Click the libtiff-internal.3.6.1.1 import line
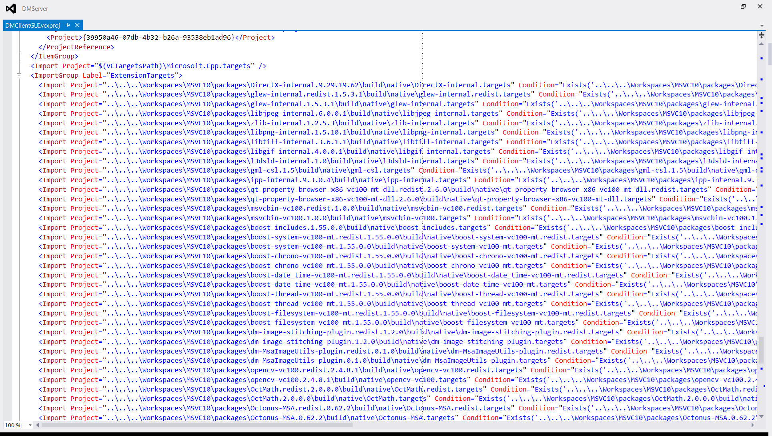This screenshot has width=772, height=436. tap(397, 142)
